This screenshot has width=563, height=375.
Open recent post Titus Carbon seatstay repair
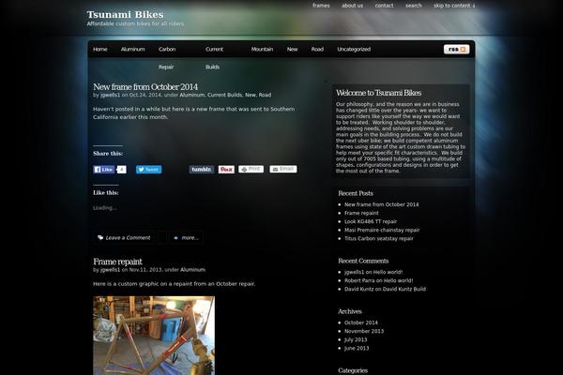379,239
